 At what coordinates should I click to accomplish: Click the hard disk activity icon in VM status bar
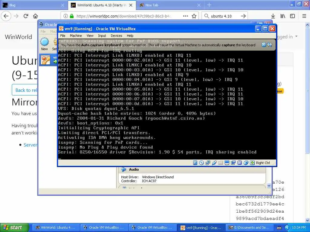pyautogui.click(x=195, y=163)
